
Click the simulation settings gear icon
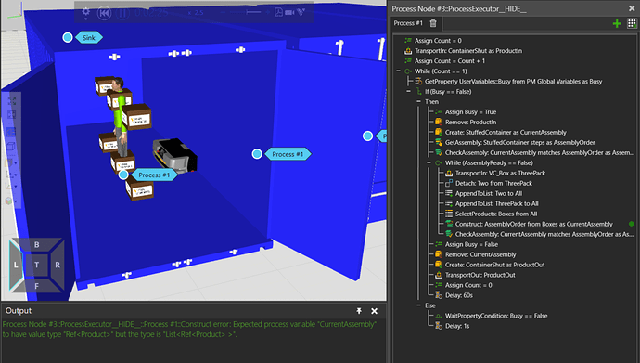tap(85, 12)
